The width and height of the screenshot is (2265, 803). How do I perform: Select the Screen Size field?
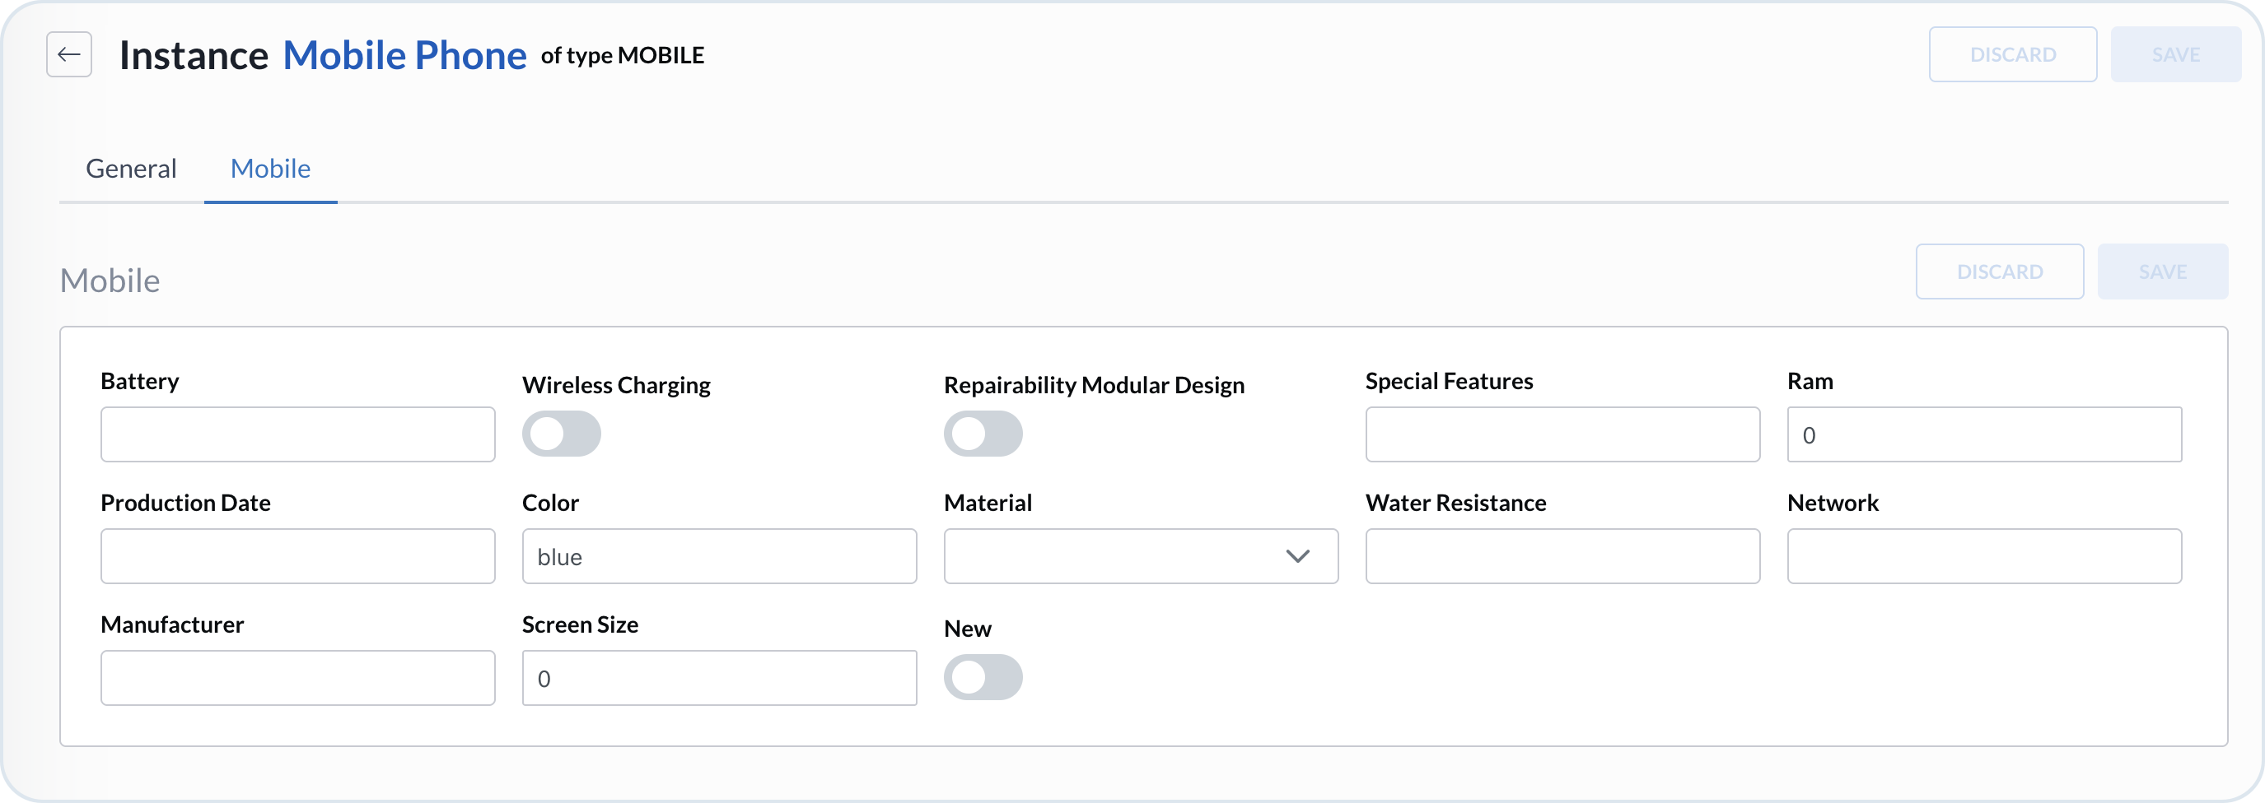(719, 677)
